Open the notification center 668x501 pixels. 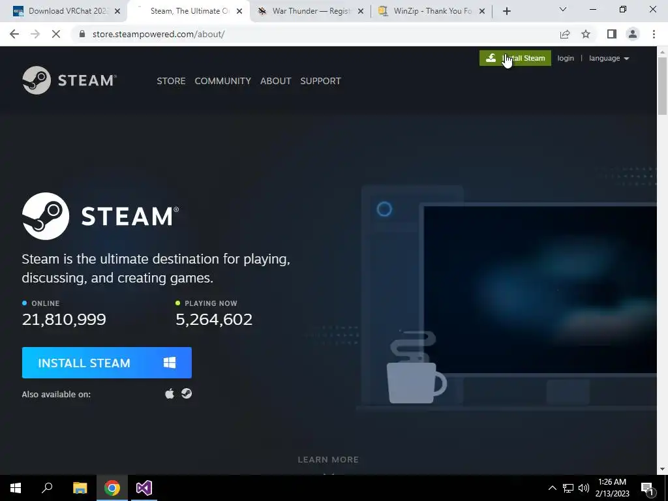click(648, 488)
